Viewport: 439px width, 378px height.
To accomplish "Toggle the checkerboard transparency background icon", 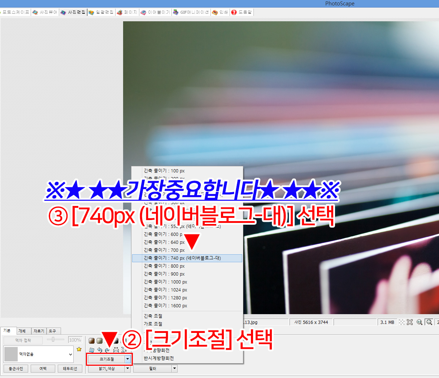I will (402, 322).
